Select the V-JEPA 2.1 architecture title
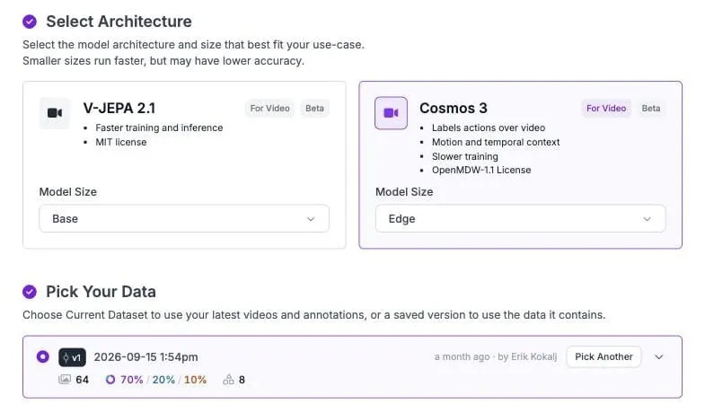The image size is (705, 404). point(119,109)
